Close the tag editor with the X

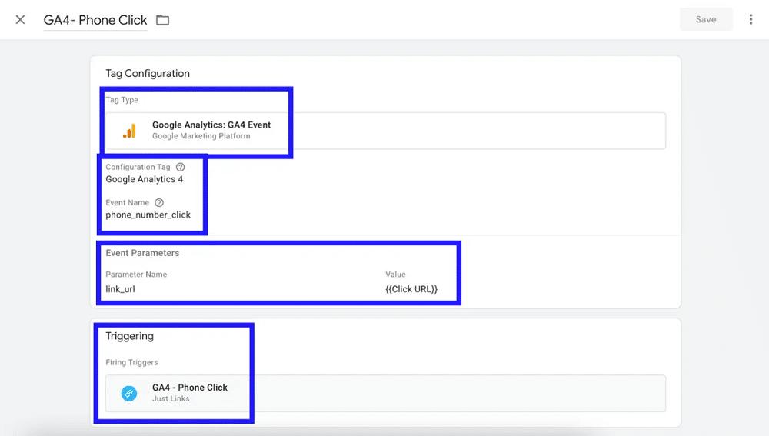pyautogui.click(x=20, y=20)
